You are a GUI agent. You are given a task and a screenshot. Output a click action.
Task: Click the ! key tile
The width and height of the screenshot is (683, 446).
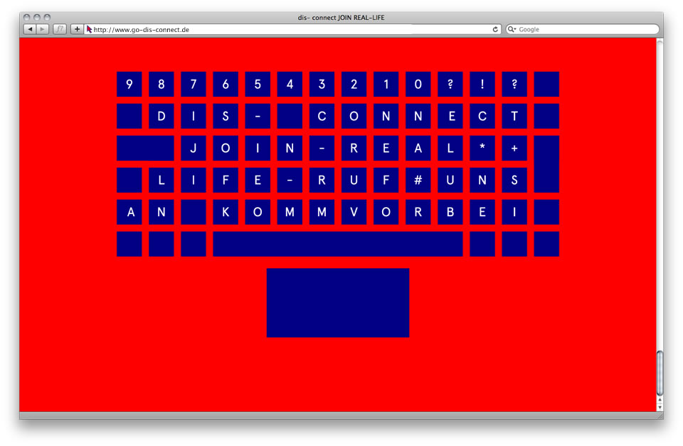[x=482, y=84]
